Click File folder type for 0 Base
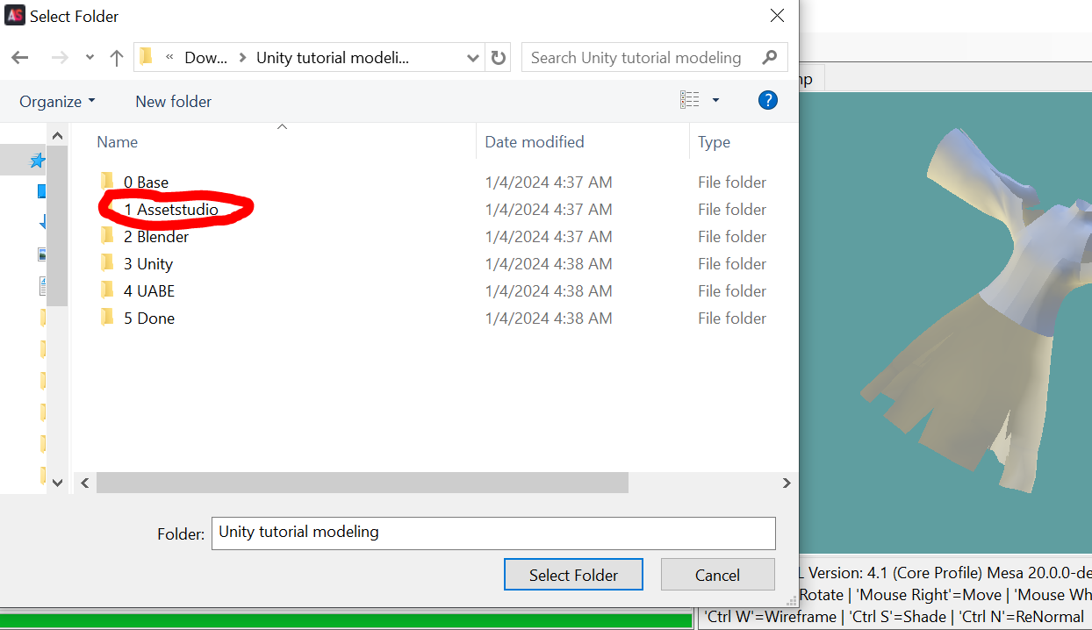The image size is (1092, 630). pos(732,183)
